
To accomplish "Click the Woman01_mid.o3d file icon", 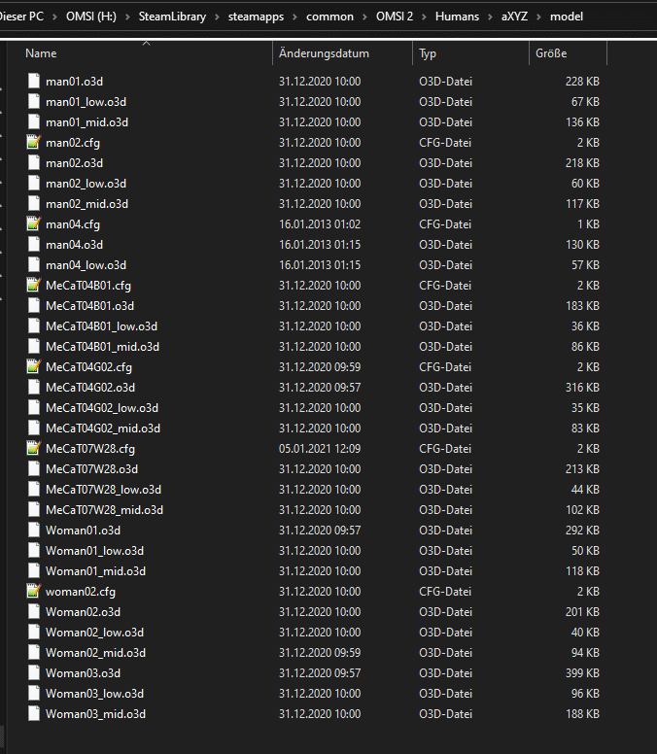I will click(x=34, y=571).
